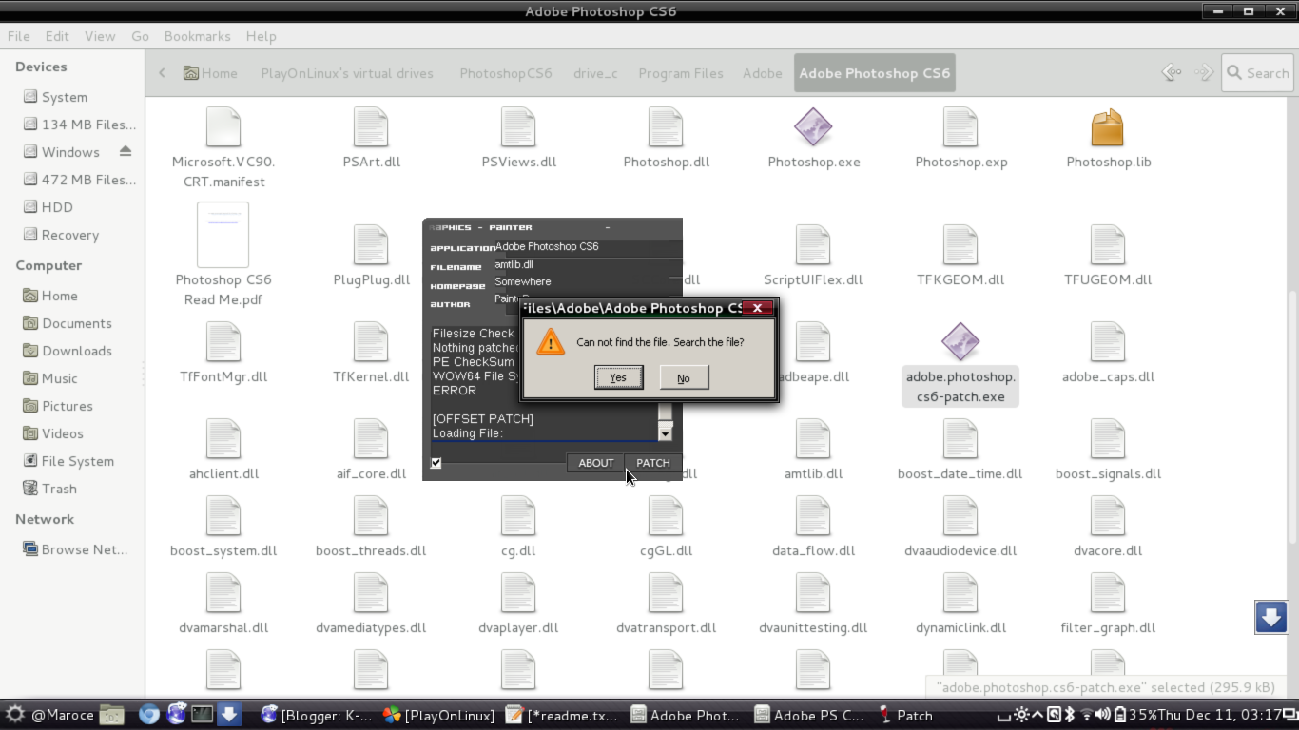Viewport: 1299px width, 730px height.
Task: Click the magnifier Search button
Action: click(x=1257, y=73)
